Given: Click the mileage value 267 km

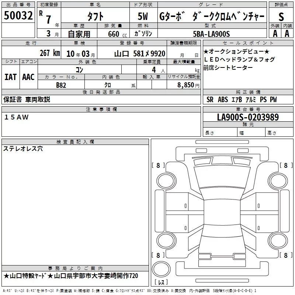Looking at the screenshot, I should pyautogui.click(x=49, y=53).
